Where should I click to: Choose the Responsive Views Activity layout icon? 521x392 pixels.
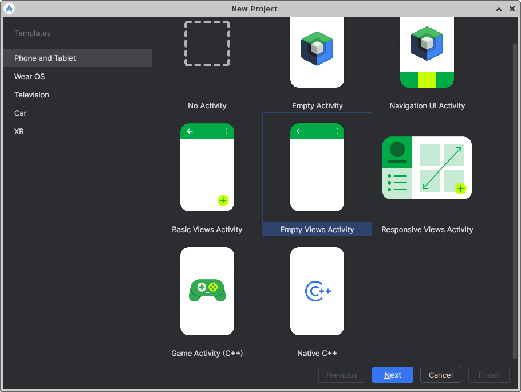427,168
